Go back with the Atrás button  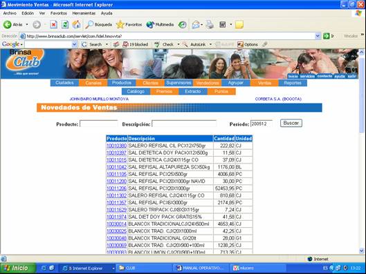click(13, 24)
